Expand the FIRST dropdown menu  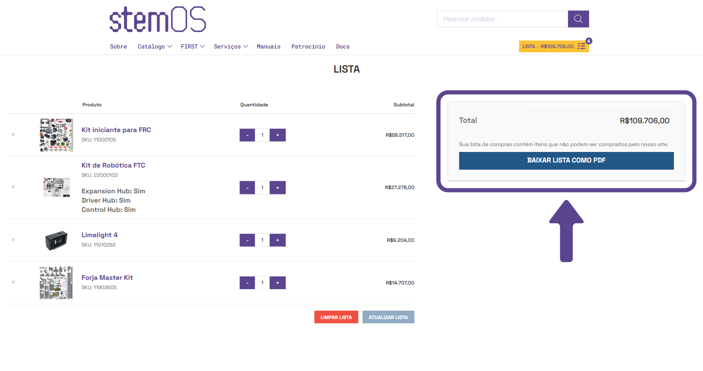coord(192,46)
